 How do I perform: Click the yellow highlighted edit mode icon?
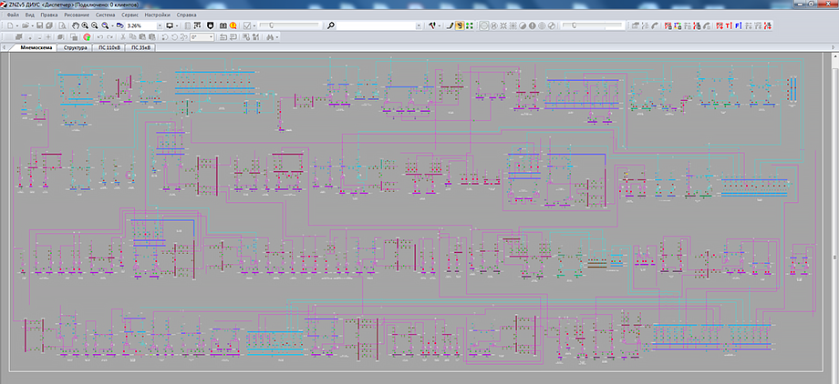[x=460, y=25]
